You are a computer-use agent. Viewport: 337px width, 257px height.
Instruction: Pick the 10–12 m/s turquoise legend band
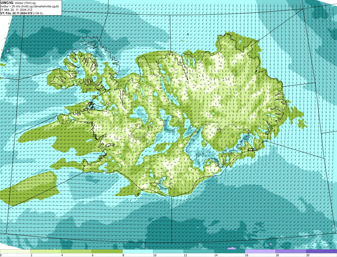tap(168, 251)
